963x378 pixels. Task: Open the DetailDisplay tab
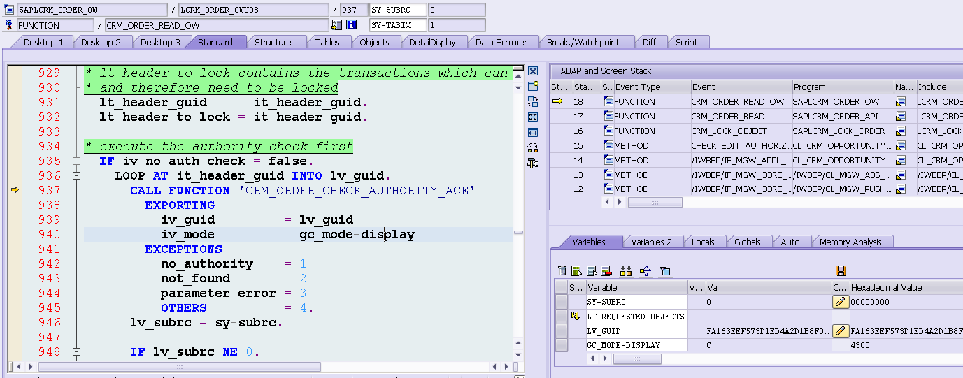pos(432,42)
